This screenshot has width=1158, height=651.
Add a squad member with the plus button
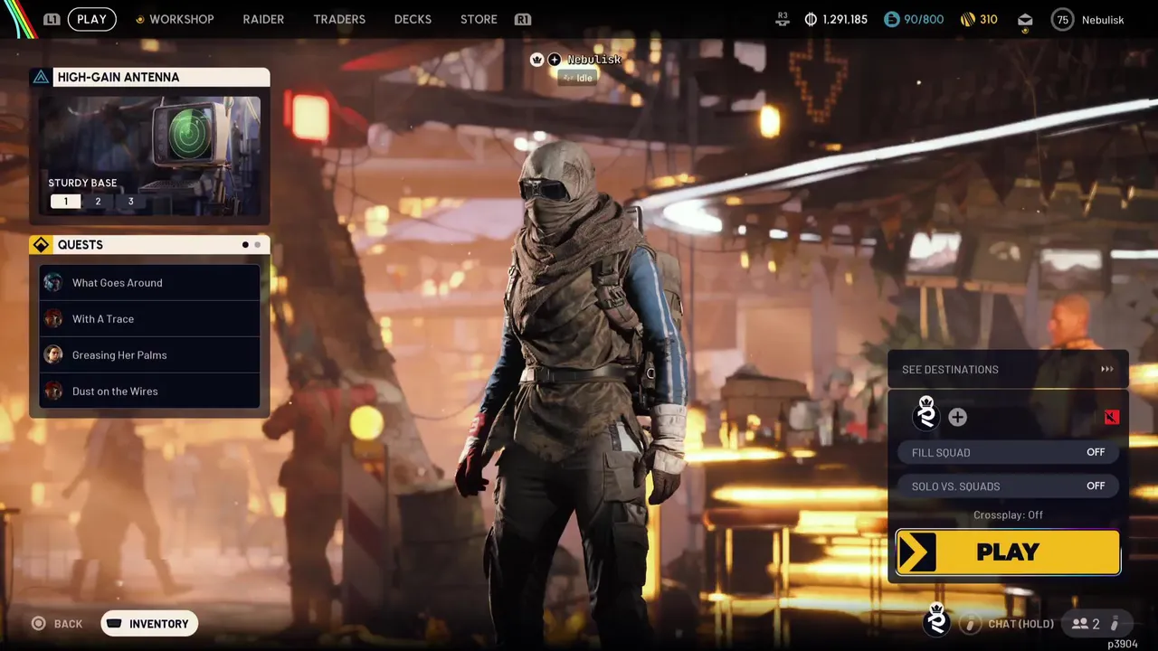pyautogui.click(x=957, y=417)
